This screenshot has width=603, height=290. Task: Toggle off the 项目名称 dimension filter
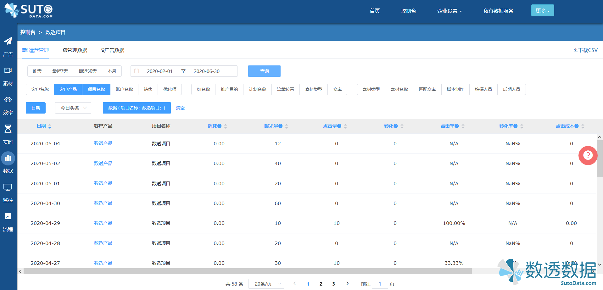pos(96,89)
